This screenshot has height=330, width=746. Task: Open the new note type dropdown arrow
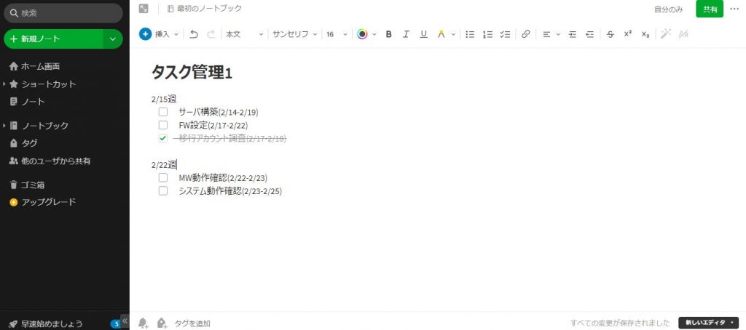point(113,39)
